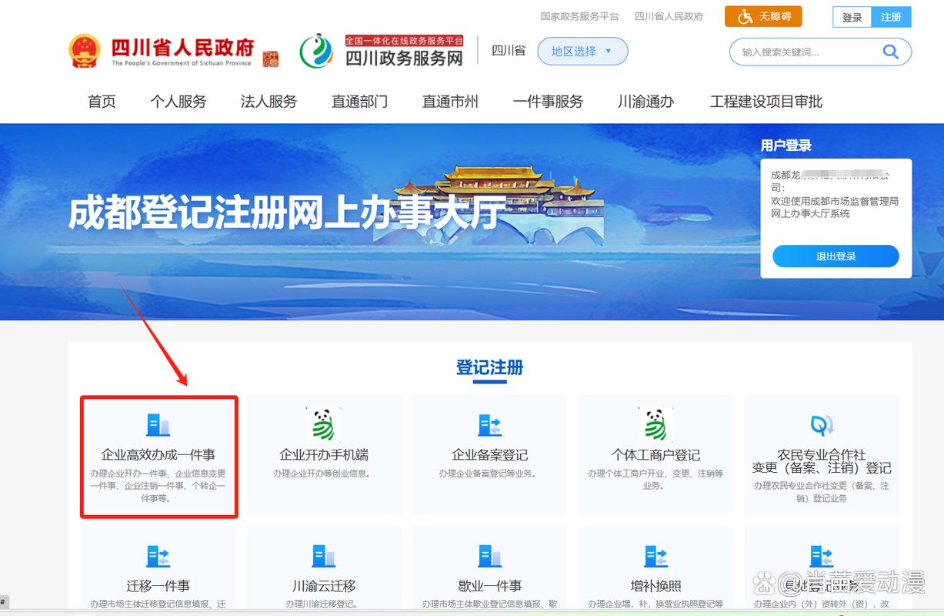Click the 注册 register button
This screenshot has width=944, height=616.
pos(891,17)
